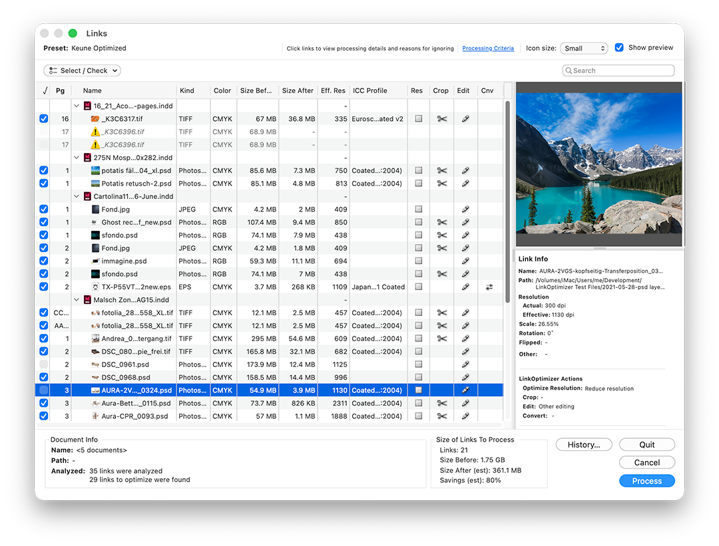This screenshot has height=546, width=719.
Task: Click edit brush icon for page 1 Fond.jpg
Action: (465, 209)
